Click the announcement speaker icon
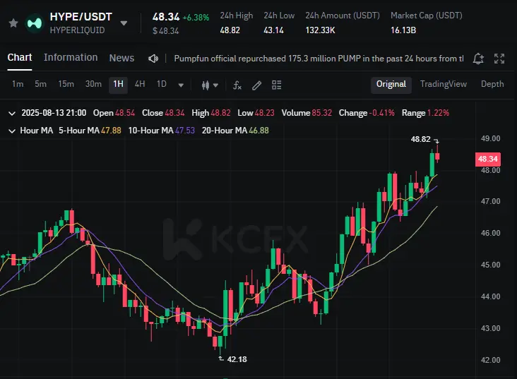This screenshot has width=517, height=379. coord(153,59)
